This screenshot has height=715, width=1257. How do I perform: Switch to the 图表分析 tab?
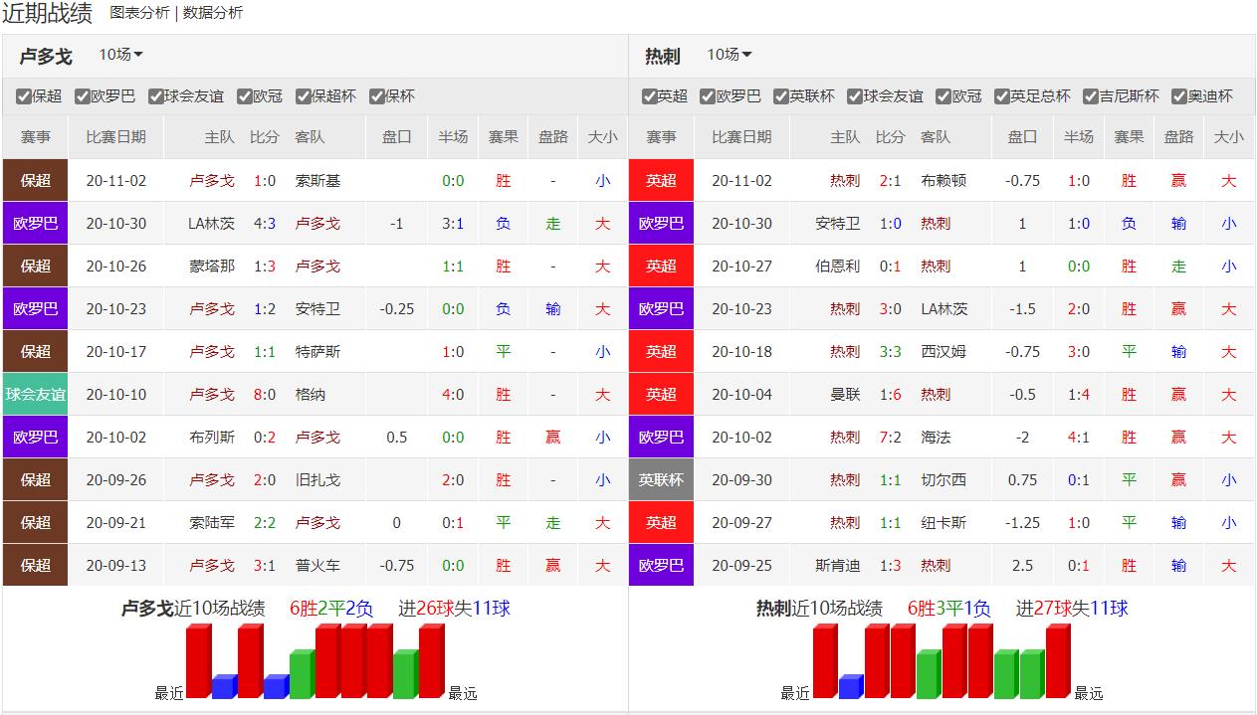[139, 13]
